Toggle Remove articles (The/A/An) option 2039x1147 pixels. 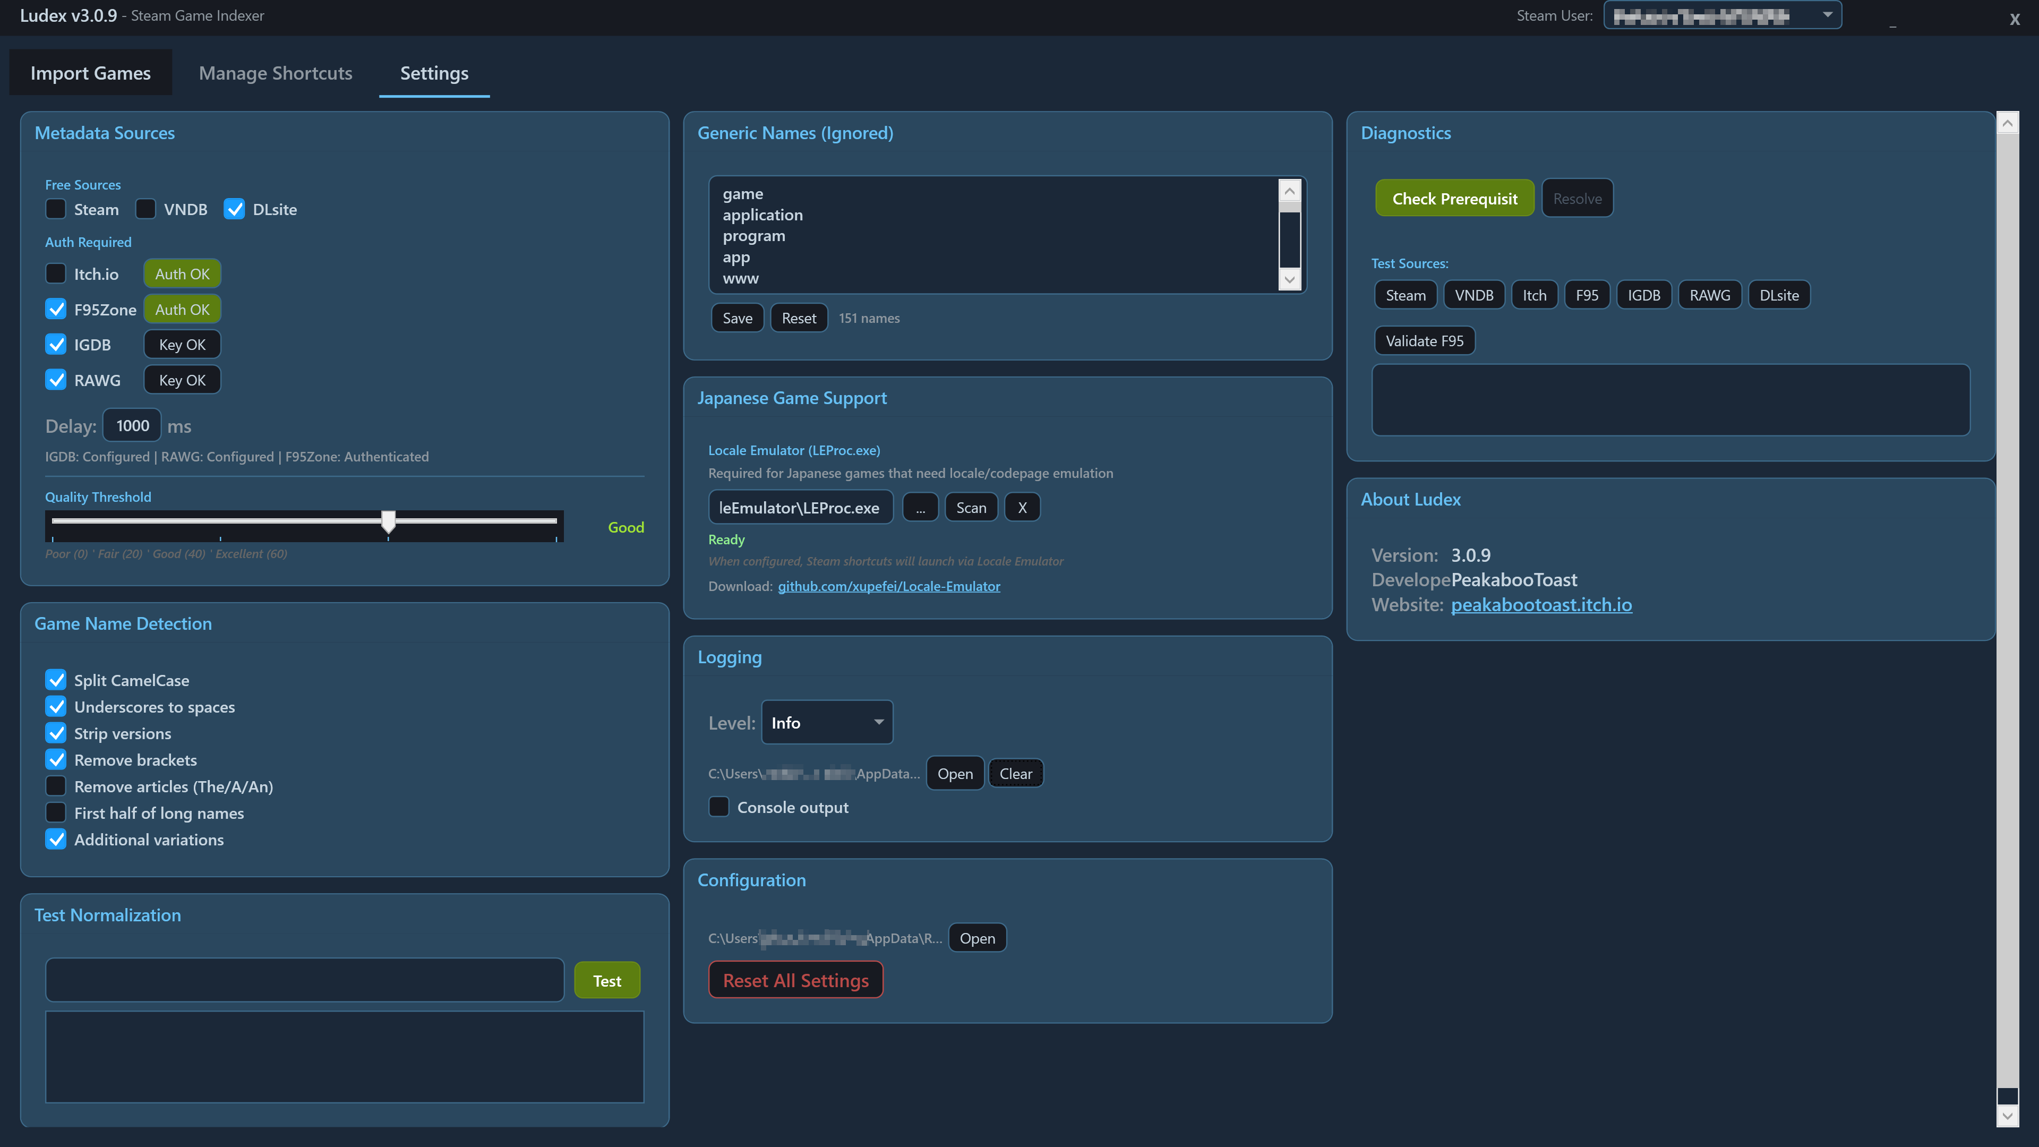tap(55, 786)
